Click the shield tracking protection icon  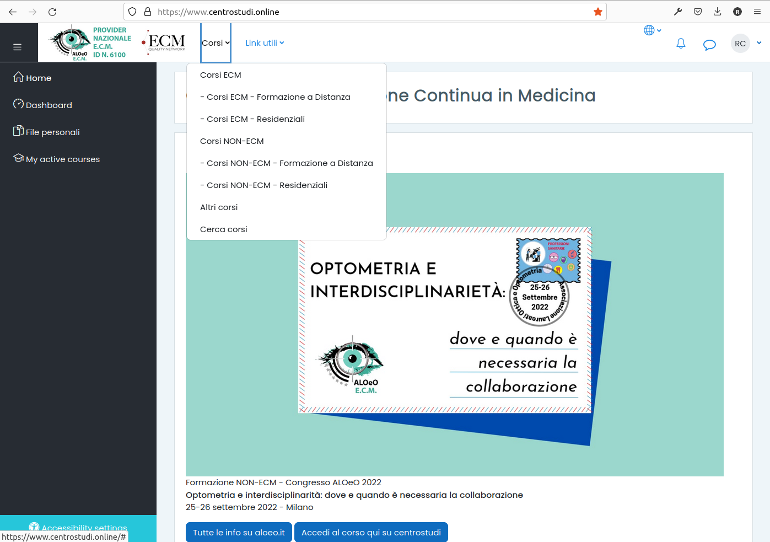tap(132, 12)
